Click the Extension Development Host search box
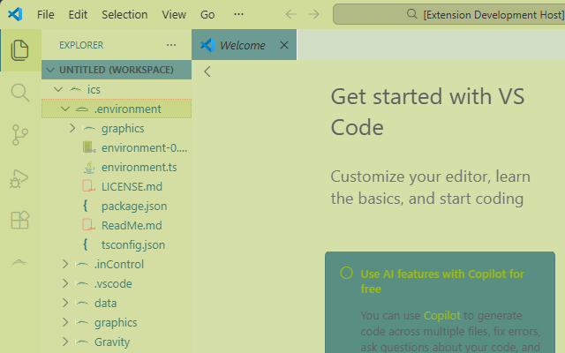This screenshot has height=353, width=565. [x=450, y=15]
